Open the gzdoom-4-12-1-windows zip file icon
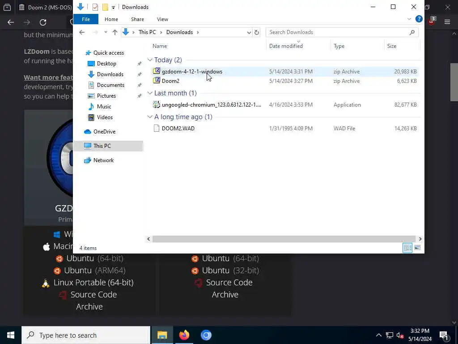 click(157, 71)
